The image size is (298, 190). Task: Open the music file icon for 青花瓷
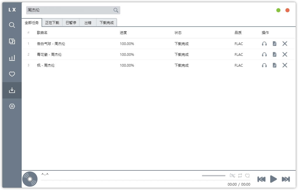[274, 54]
